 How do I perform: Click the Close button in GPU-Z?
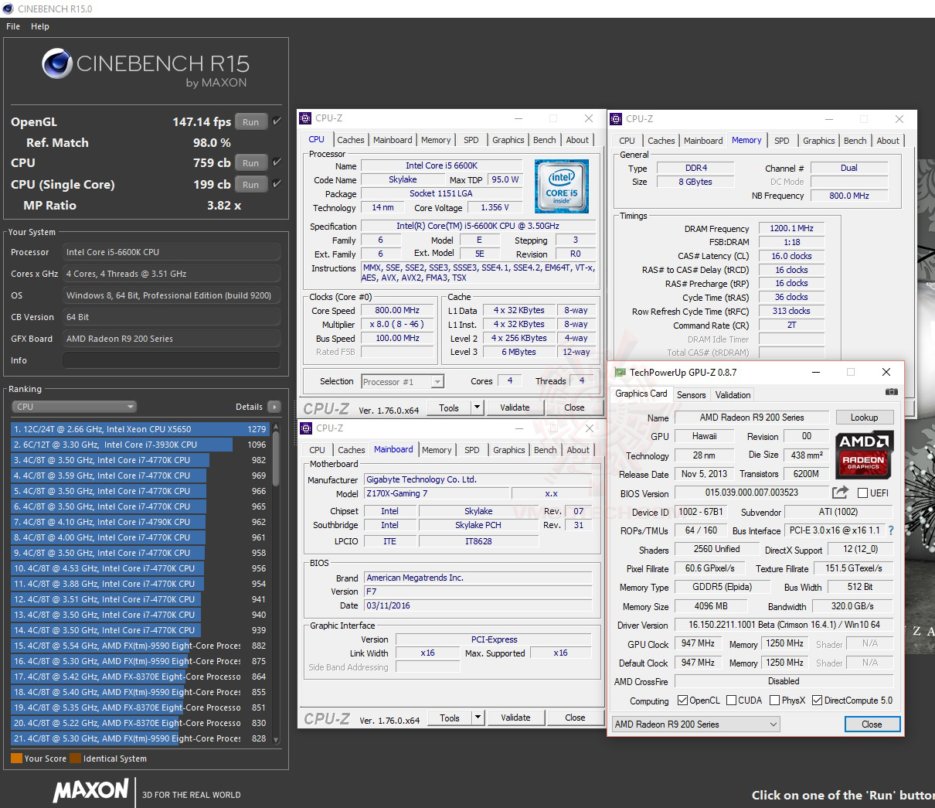pyautogui.click(x=872, y=724)
